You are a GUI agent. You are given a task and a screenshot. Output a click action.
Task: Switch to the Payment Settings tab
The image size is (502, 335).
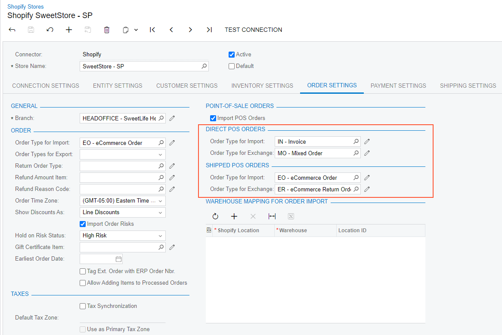coord(398,86)
